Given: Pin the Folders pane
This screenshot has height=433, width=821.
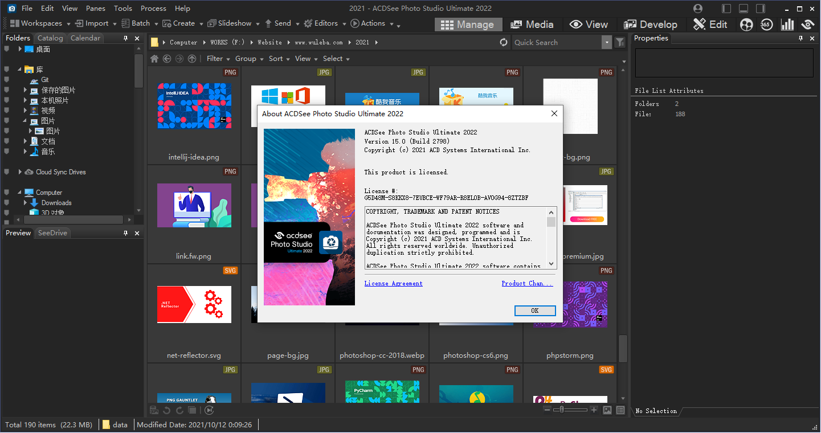Looking at the screenshot, I should [x=126, y=38].
